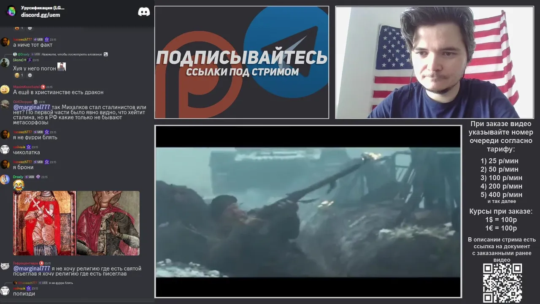
Task: Click message text 'попизди'
Action: (x=24, y=293)
